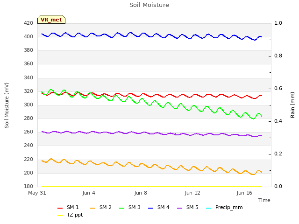Click the 380 left-axis tick label
This screenshot has height=224, width=299.
click(x=28, y=50)
